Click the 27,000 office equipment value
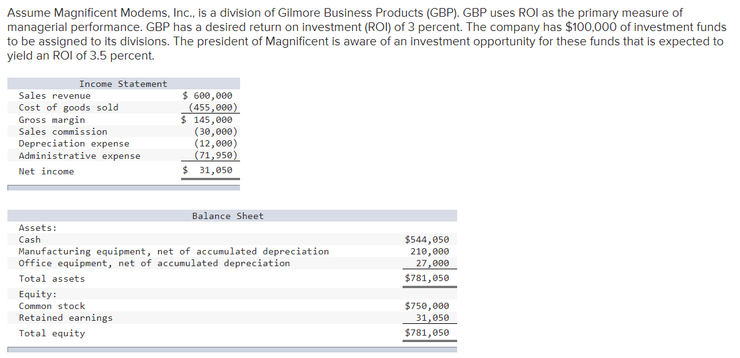 (433, 264)
